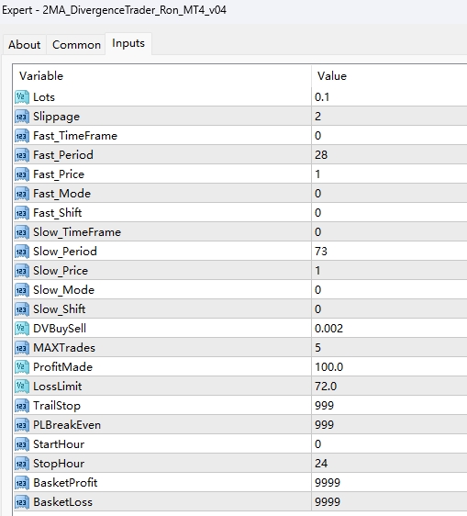The height and width of the screenshot is (516, 467).
Task: Click the integer icon beside BasketLoss
Action: click(x=22, y=502)
